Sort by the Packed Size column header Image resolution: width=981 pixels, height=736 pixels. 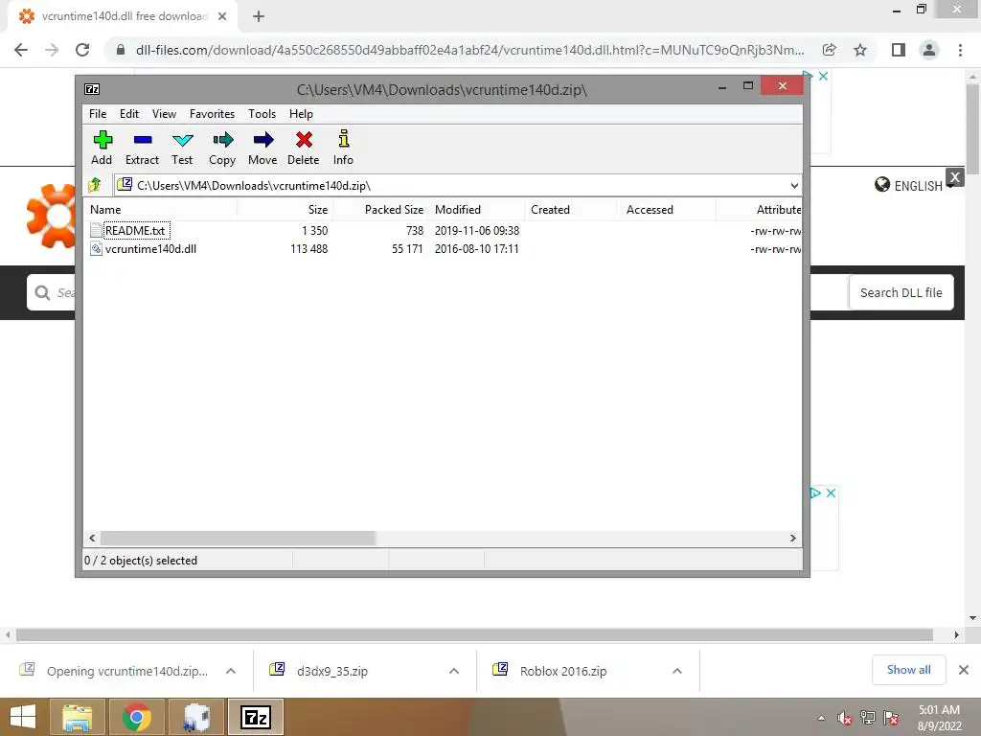coord(380,210)
